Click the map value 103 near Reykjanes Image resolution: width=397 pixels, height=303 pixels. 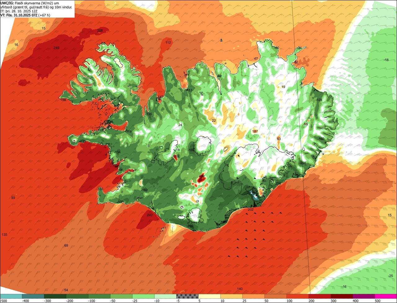tap(100, 189)
